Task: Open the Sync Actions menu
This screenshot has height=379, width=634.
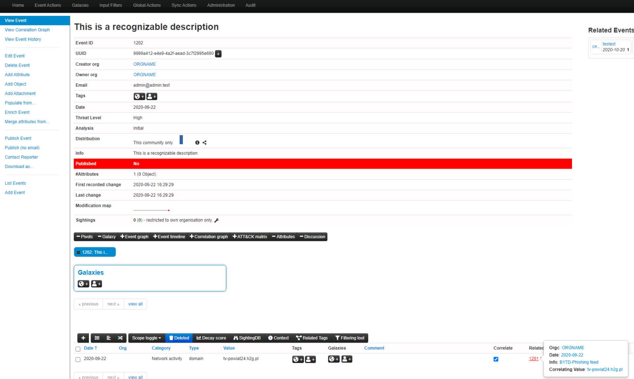Action: [184, 5]
